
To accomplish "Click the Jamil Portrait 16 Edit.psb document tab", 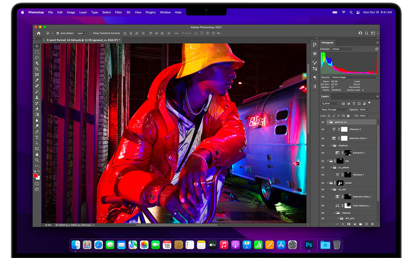I will [x=83, y=40].
